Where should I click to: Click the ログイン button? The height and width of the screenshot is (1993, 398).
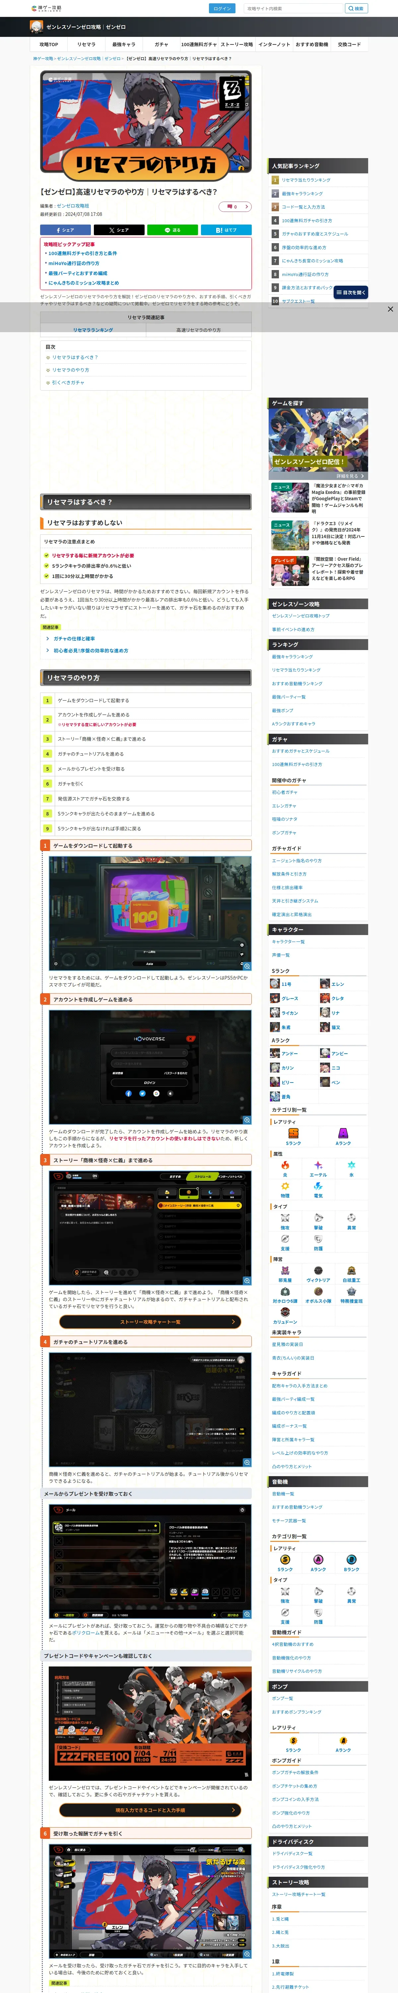[222, 9]
